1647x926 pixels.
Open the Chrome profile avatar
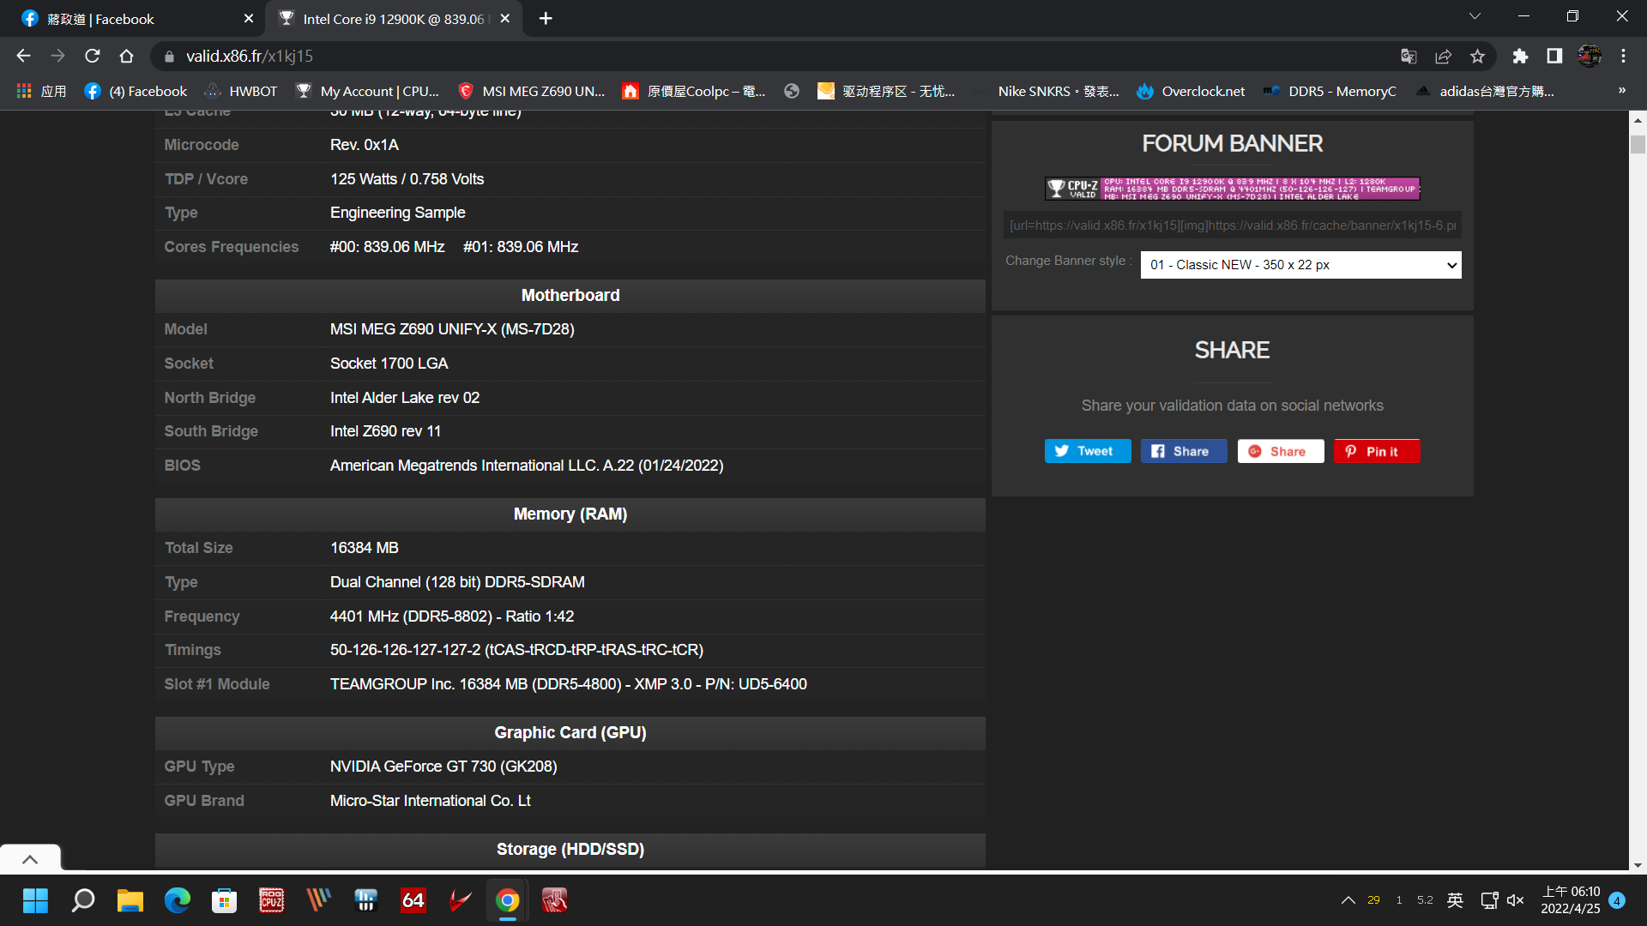click(x=1590, y=56)
